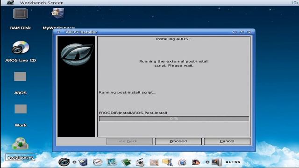Close the AROS Installer window
The image size is (299, 168).
[58, 32]
